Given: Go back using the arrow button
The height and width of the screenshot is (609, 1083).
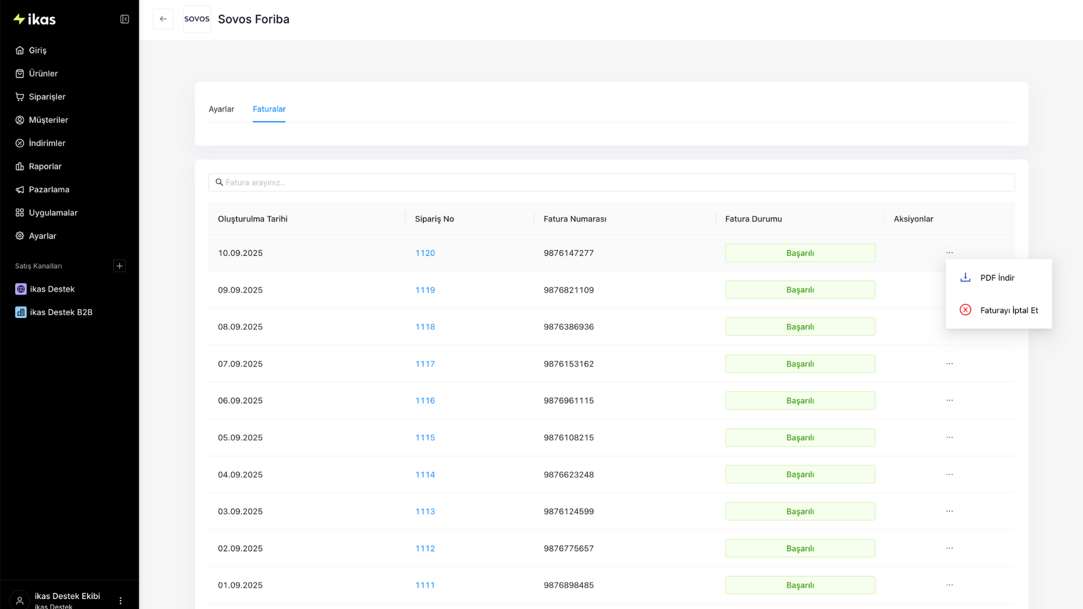Looking at the screenshot, I should 163,19.
